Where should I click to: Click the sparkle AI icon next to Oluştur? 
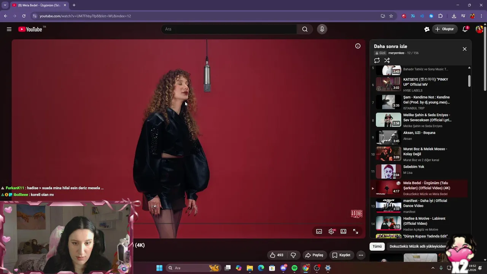(x=427, y=29)
